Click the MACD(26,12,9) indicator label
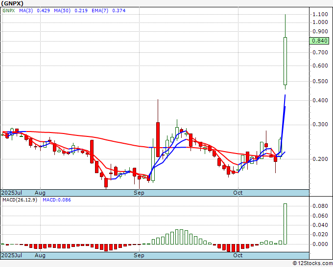 pyautogui.click(x=20, y=200)
